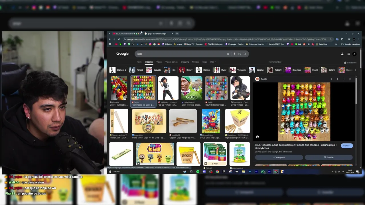365x205 pixels.
Task: Bookmark this page with the star
Action: [x=331, y=39]
